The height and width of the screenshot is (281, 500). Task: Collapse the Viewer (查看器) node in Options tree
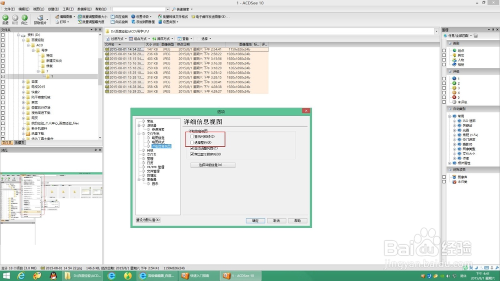[x=139, y=180]
